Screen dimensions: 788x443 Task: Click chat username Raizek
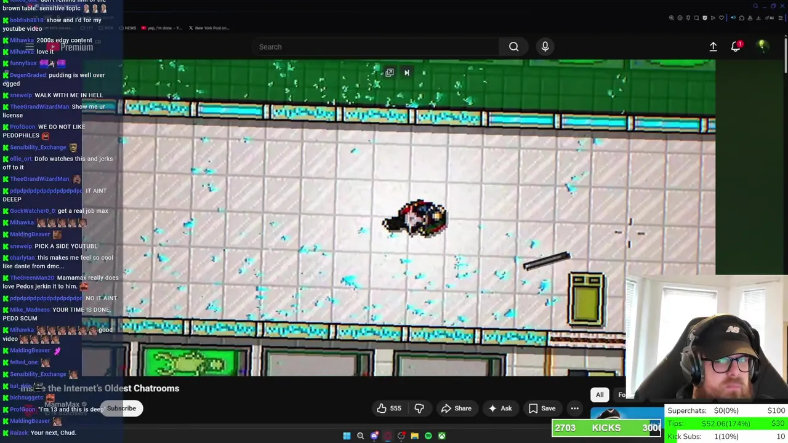[x=19, y=433]
